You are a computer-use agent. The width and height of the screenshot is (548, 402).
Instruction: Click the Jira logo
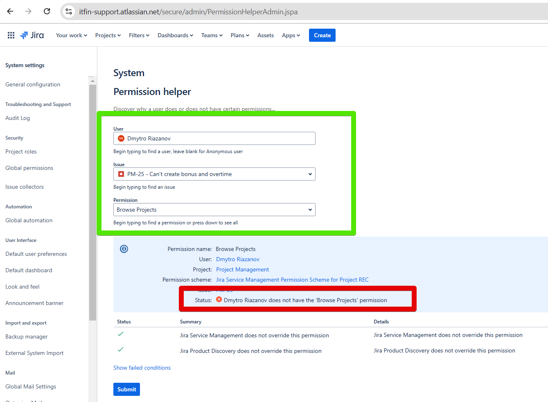[32, 35]
